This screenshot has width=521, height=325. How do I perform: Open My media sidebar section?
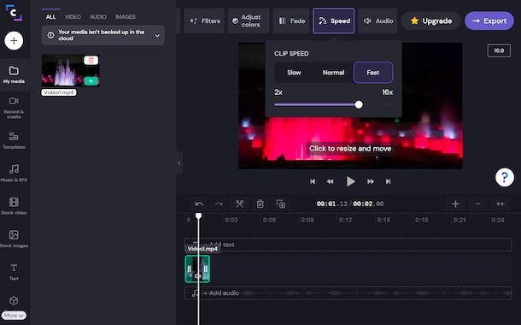(14, 74)
